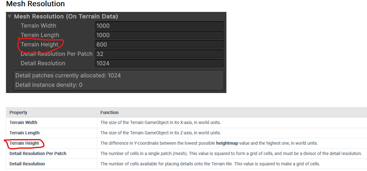Image resolution: width=367 pixels, height=171 pixels.
Task: Click the circled Terrain Height table cell
Action: [x=24, y=143]
